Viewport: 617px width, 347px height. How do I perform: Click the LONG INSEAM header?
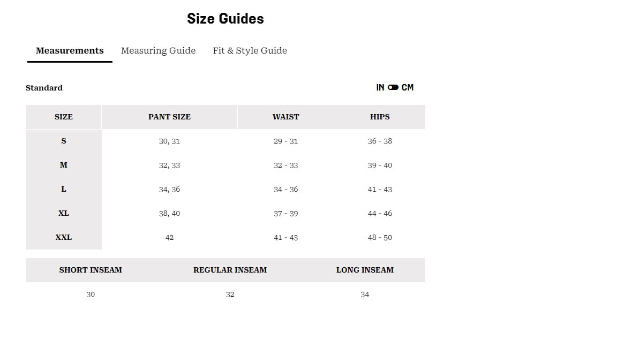pyautogui.click(x=365, y=270)
